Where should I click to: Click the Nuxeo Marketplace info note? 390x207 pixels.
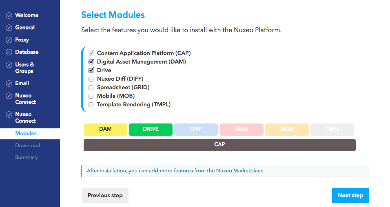(x=225, y=171)
